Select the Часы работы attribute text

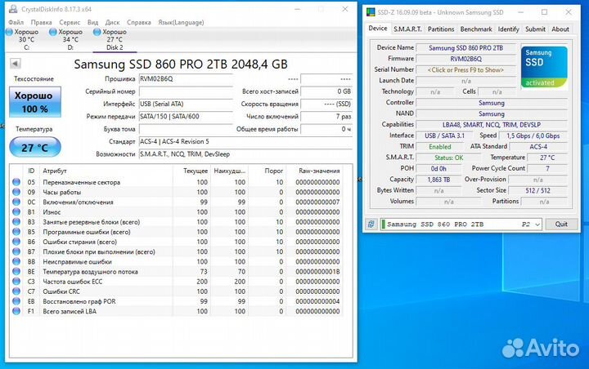(x=62, y=192)
